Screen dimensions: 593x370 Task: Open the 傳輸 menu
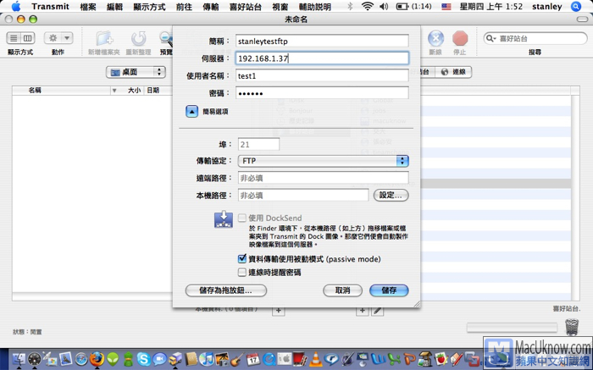coord(211,7)
